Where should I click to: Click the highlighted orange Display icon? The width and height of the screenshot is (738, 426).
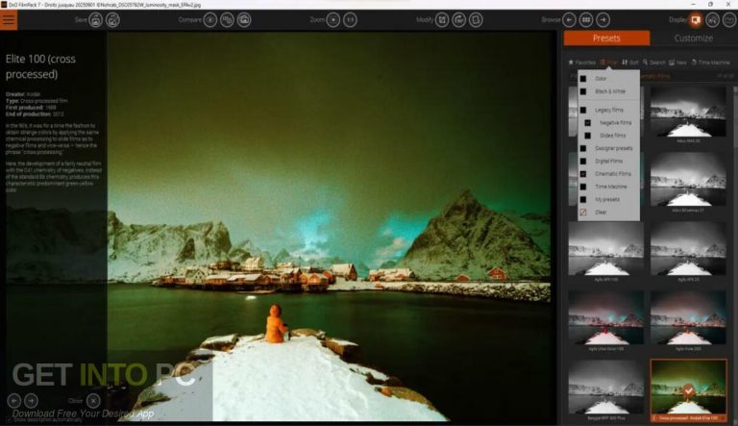point(695,19)
